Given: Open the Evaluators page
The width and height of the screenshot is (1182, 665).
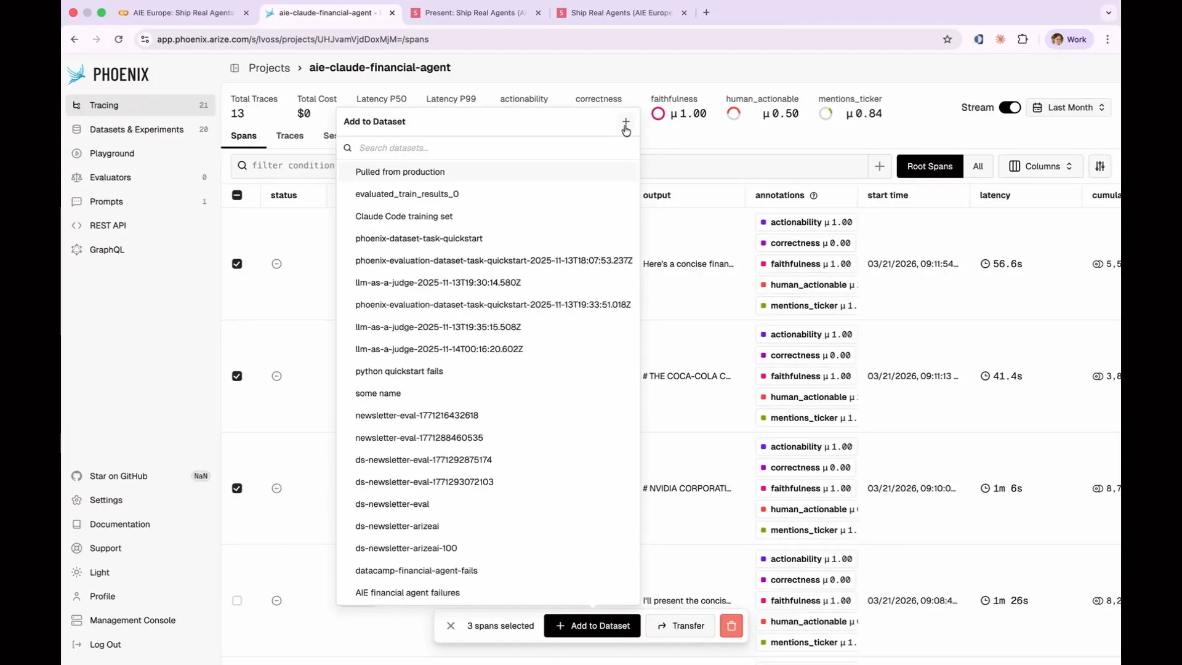Looking at the screenshot, I should pos(140,177).
